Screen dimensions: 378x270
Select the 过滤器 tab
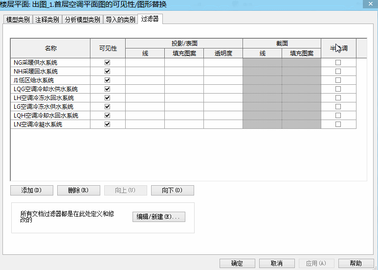[150, 19]
